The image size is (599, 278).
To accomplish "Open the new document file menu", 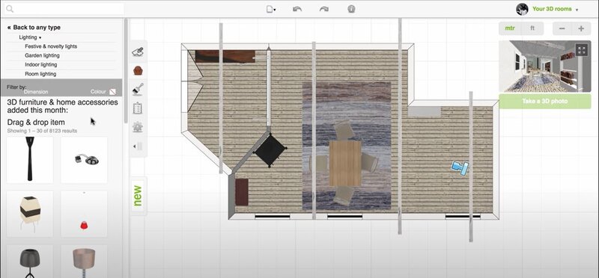I will [x=271, y=10].
